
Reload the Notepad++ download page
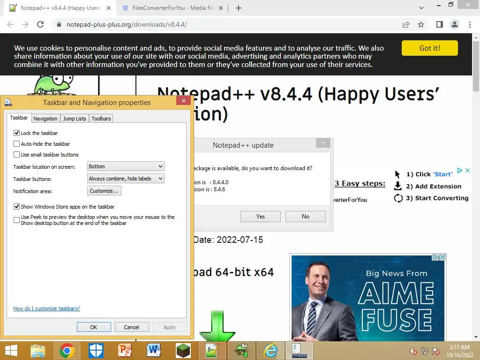(40, 24)
